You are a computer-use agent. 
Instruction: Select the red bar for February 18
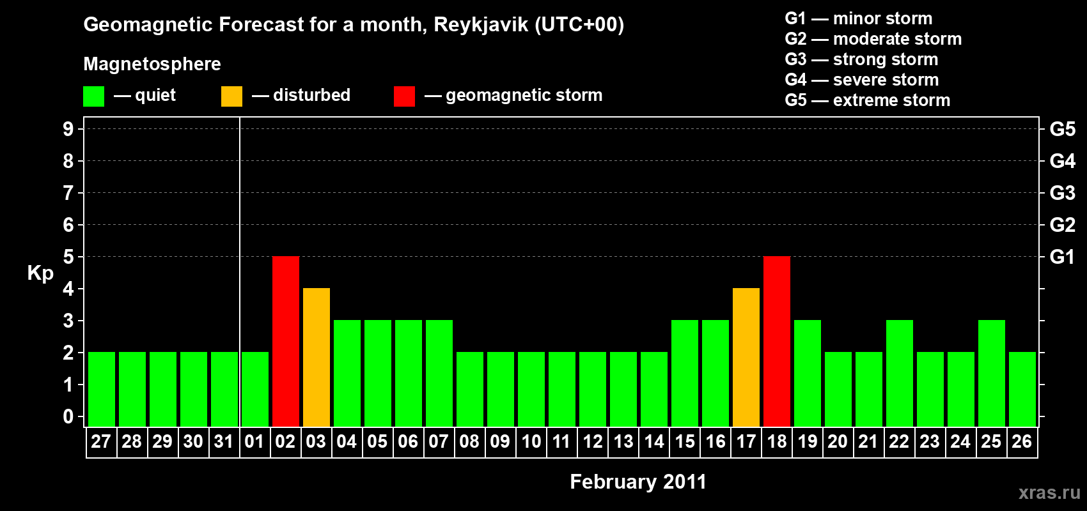pos(777,342)
